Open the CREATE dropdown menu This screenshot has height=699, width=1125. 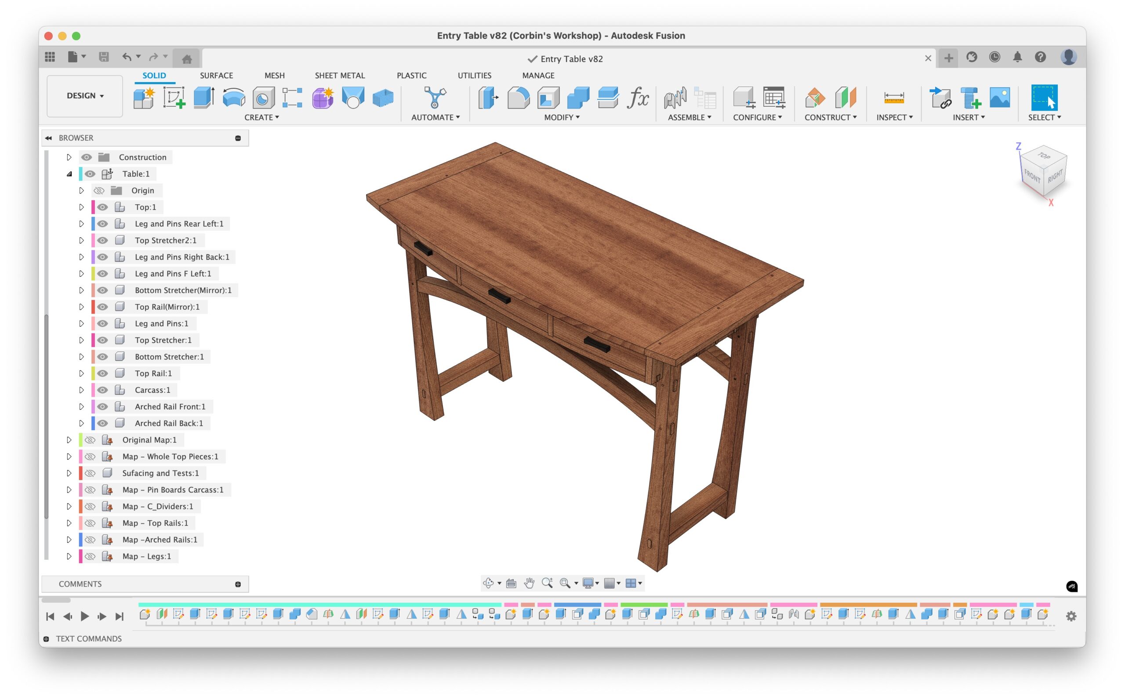[x=262, y=117]
